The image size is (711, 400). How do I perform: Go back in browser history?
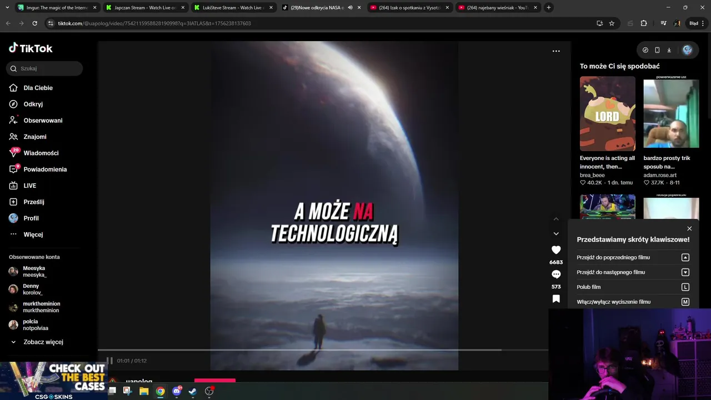tap(8, 23)
